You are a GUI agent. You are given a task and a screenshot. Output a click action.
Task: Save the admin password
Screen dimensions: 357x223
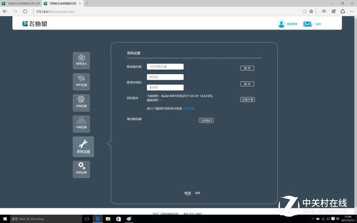click(247, 84)
